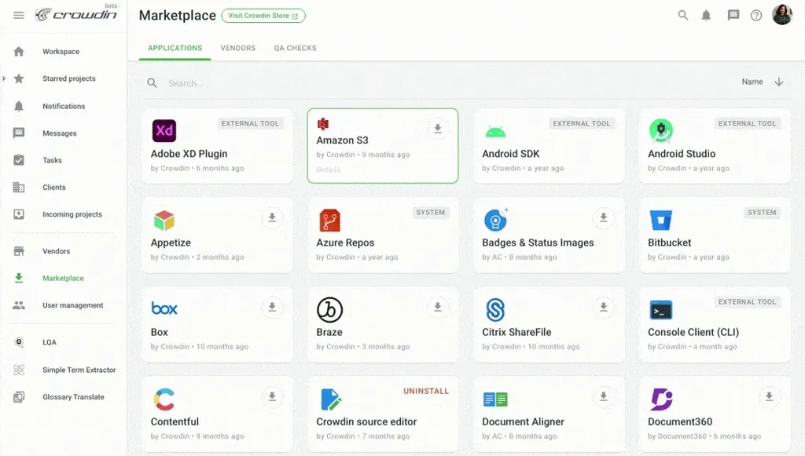Screen dimensions: 805x456
Task: Open the QA CHECKS tab
Action: pyautogui.click(x=293, y=48)
